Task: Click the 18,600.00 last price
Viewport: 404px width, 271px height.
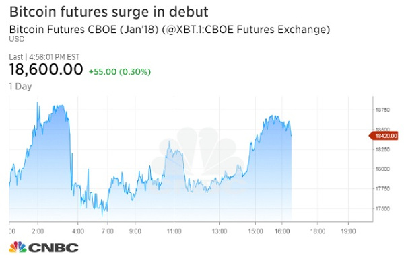Action: tap(46, 69)
